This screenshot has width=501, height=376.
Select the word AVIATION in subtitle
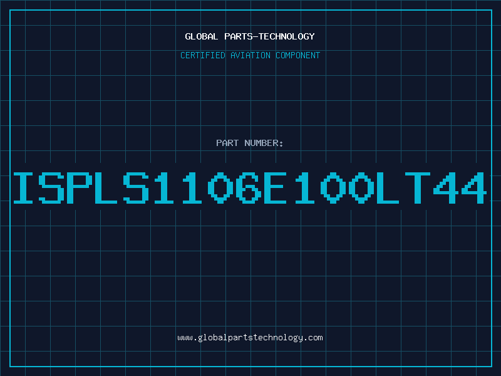point(250,55)
